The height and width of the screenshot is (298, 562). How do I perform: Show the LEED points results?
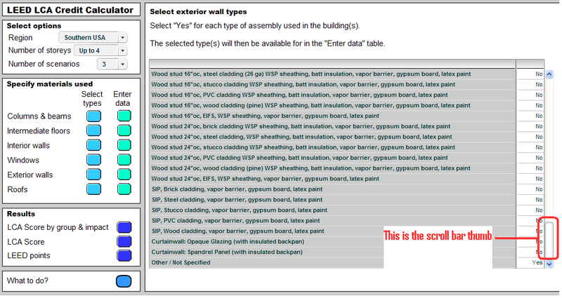coord(124,256)
